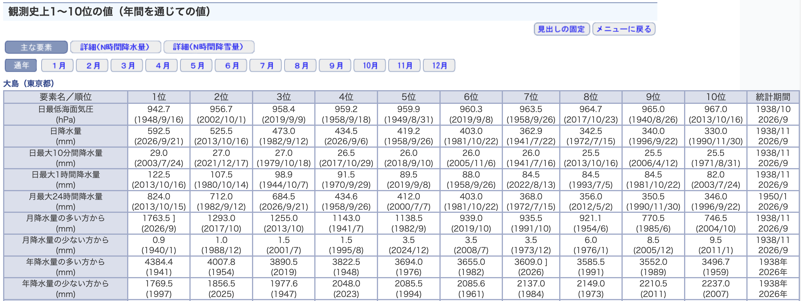Click the 統計期間 column header
This screenshot has height=301, width=801.
pyautogui.click(x=773, y=97)
